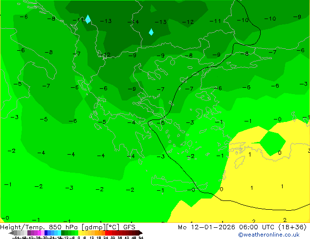Click the 'GFS' model name text
Image resolution: width=310 pixels, height=239 pixels.
129,227
